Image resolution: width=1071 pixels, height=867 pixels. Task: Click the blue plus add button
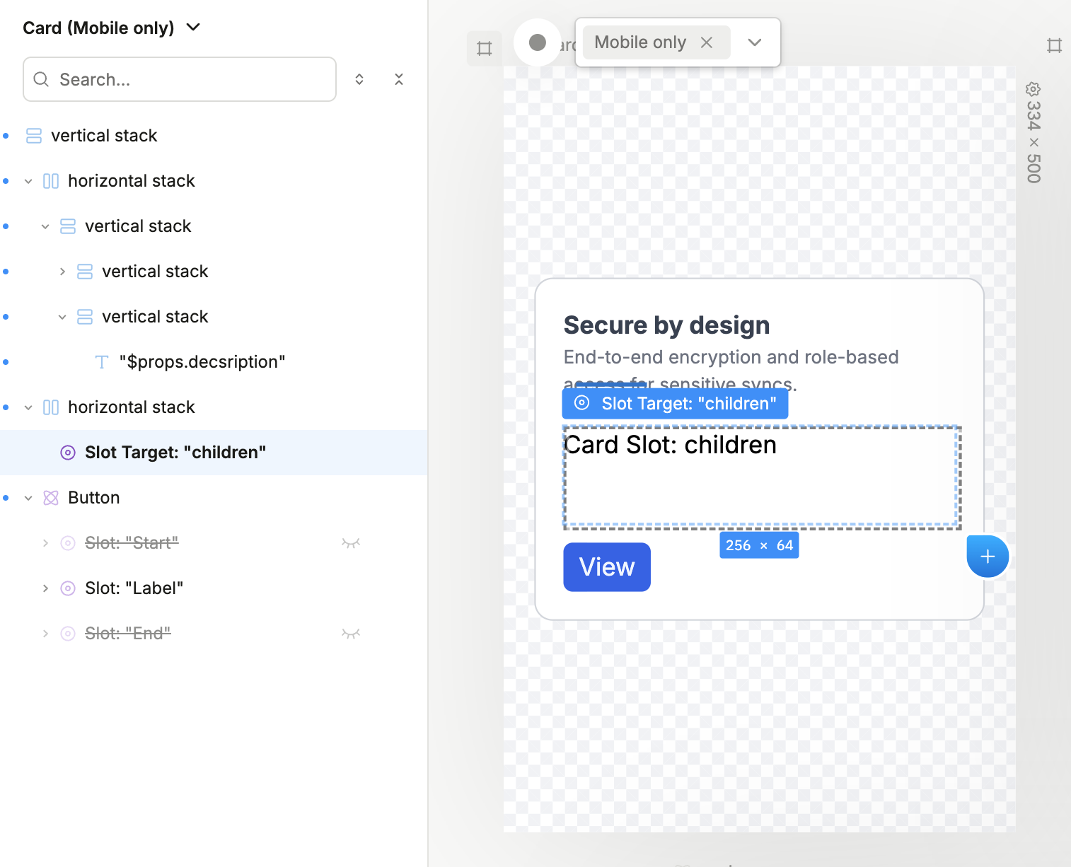(988, 557)
